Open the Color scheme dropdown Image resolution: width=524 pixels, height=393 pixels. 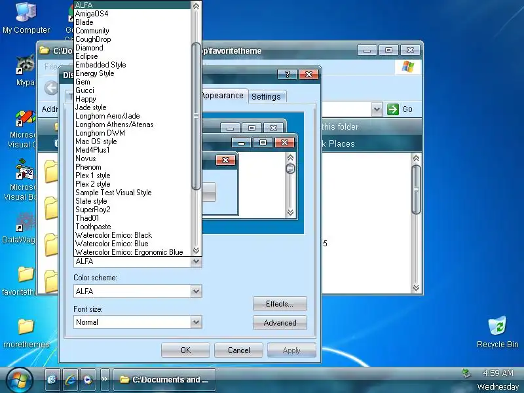pos(196,291)
